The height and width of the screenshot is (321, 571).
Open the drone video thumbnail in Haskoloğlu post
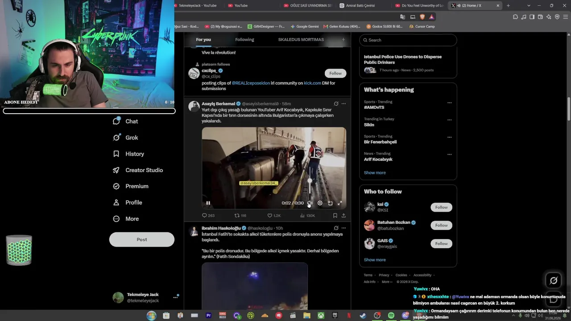coord(255,286)
